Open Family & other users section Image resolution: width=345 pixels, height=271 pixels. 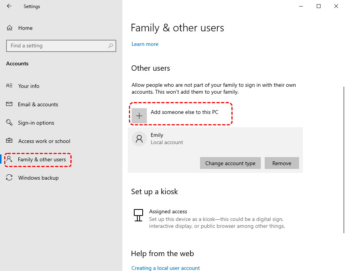[42, 159]
